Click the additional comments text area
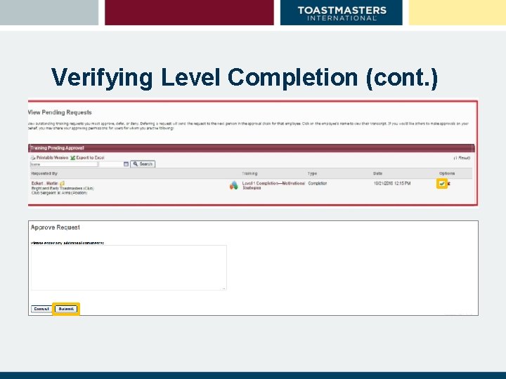Screen dimensions: 506x379 point(129,267)
